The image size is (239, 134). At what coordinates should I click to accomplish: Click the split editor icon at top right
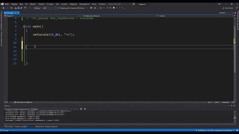(235, 16)
